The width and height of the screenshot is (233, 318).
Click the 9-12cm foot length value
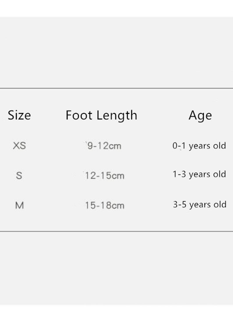pos(104,146)
